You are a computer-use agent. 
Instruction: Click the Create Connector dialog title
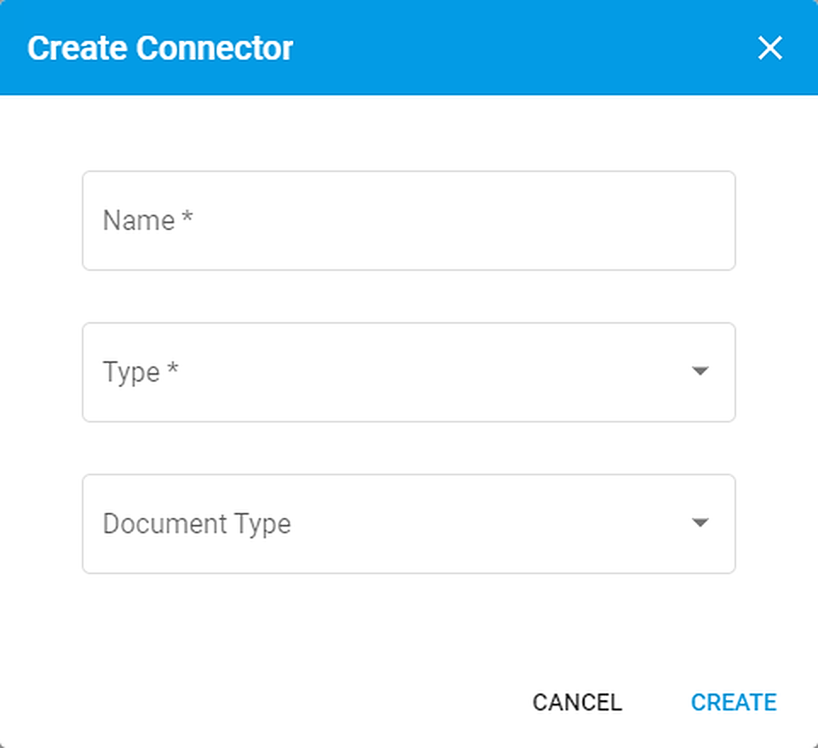pyautogui.click(x=162, y=49)
